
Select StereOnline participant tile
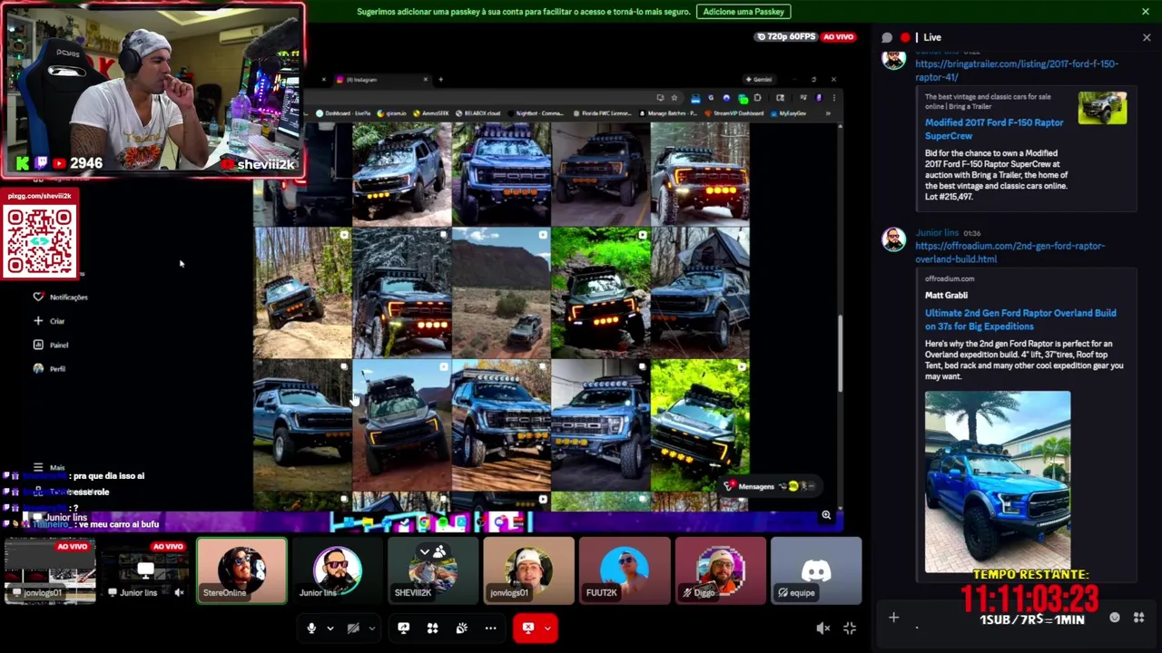(x=241, y=570)
